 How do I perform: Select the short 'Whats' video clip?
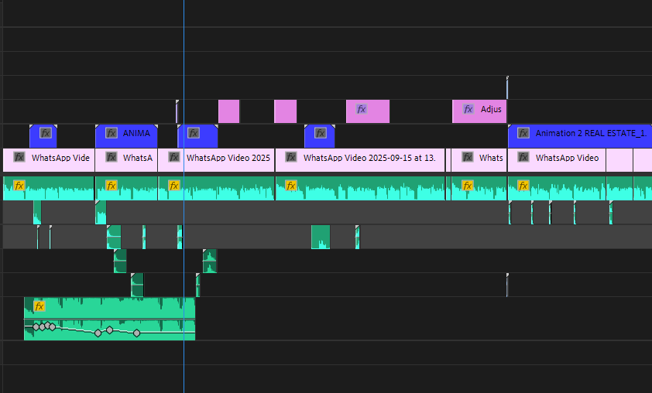pos(479,160)
